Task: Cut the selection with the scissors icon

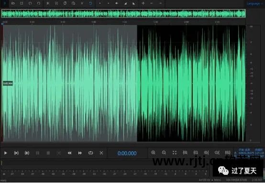Action: pyautogui.click(x=48, y=3)
